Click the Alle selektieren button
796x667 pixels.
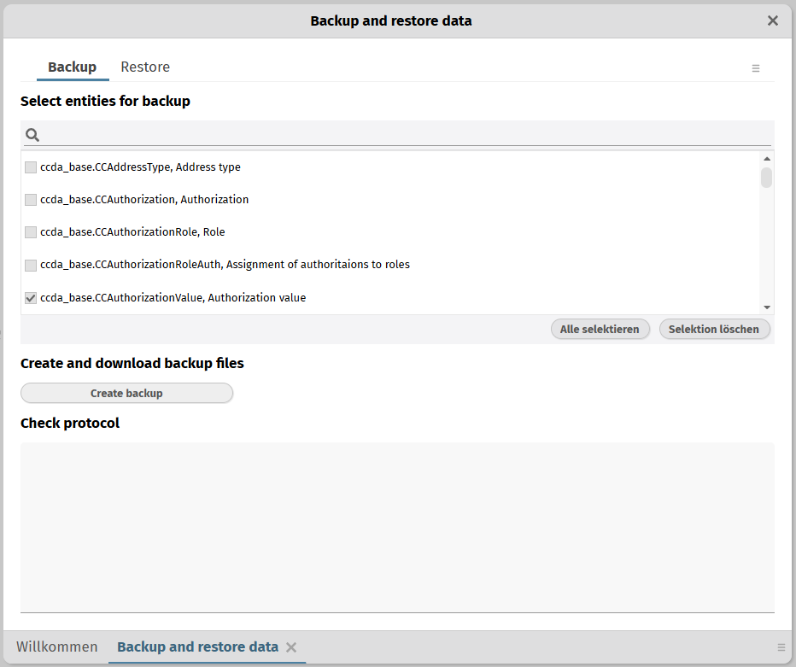coord(600,329)
